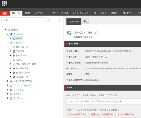Click the エディターを表示する link
141x118 pixels.
point(76,115)
